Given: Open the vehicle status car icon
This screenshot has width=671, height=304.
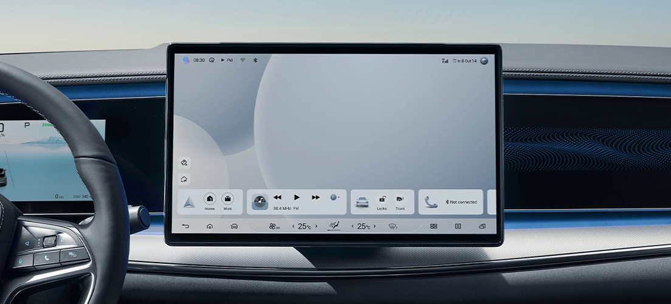Looking at the screenshot, I should pos(362,202).
